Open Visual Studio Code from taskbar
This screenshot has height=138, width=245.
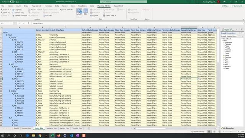coord(71,135)
